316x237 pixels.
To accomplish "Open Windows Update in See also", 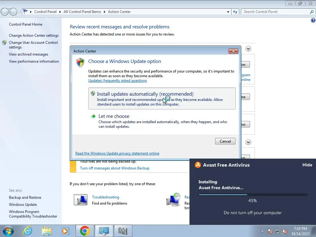I will (23, 205).
